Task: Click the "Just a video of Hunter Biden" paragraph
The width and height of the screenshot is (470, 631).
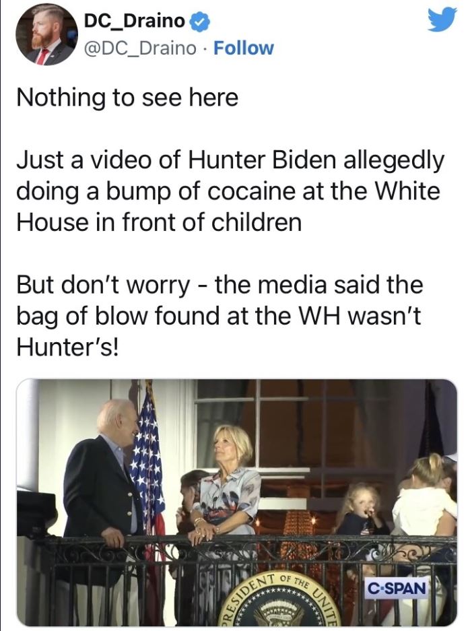Action: click(230, 191)
